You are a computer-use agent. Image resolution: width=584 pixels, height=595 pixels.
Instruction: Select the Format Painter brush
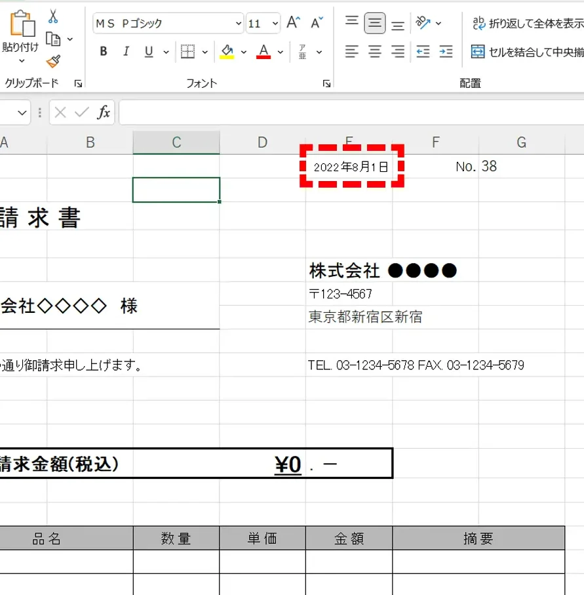53,61
